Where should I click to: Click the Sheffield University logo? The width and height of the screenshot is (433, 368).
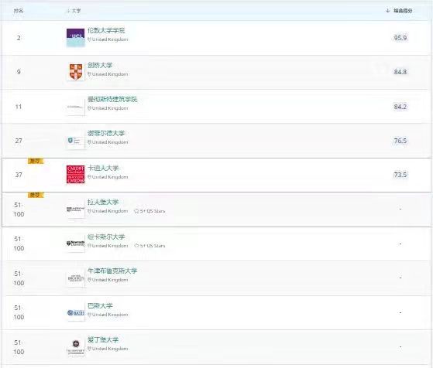(x=74, y=141)
